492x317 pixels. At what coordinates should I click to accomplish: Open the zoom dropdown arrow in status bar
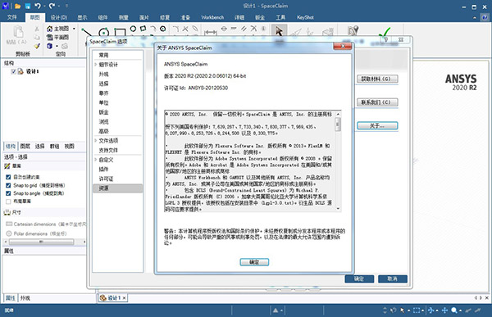(460, 310)
